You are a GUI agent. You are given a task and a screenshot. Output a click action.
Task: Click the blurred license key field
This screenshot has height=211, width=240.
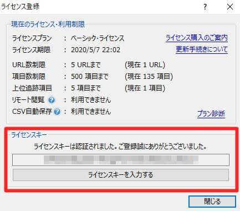pos(121,160)
